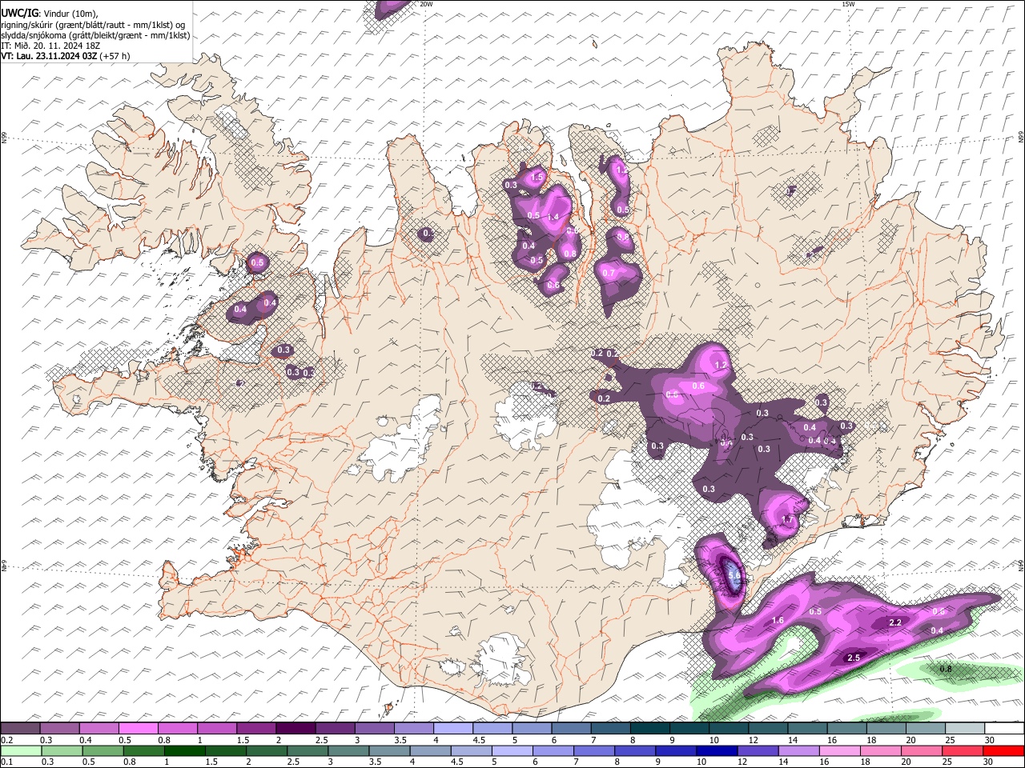Click the '20W' longitude label at top
Image resolution: width=1025 pixels, height=768 pixels.
point(426,4)
